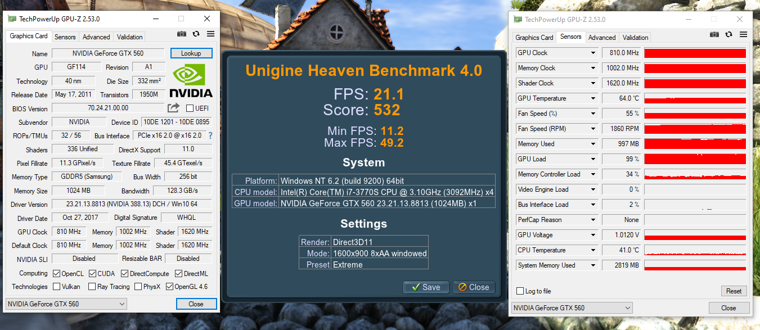760x330 pixels.
Task: Click GPU-Z app icon in left window title bar
Action: tap(12, 19)
